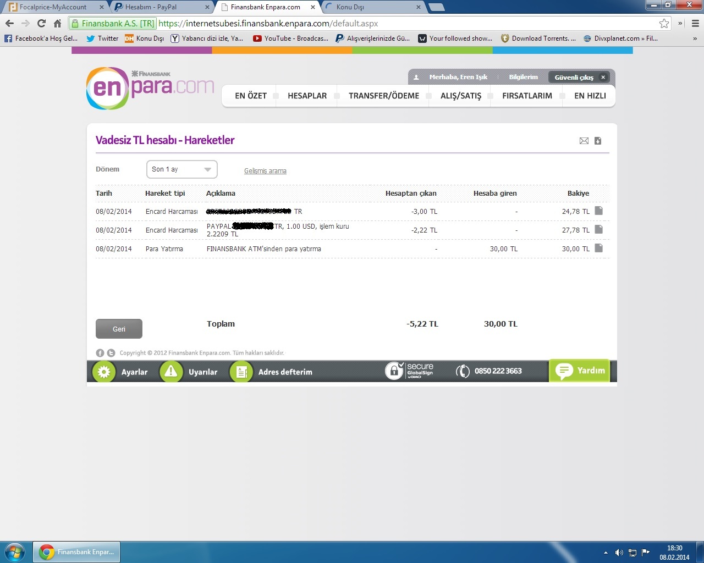
Task: Click Güvenli çıkış button
Action: 579,78
